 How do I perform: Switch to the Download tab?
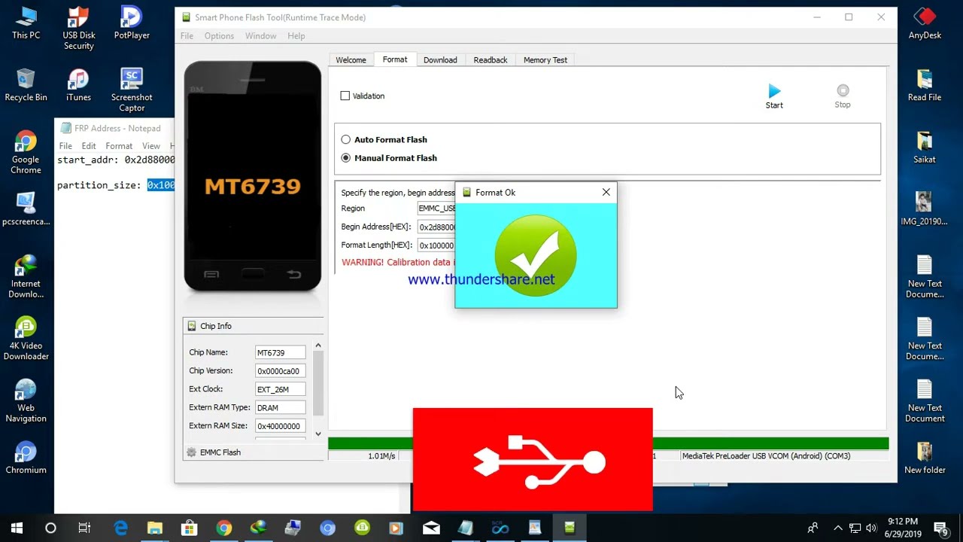[440, 60]
